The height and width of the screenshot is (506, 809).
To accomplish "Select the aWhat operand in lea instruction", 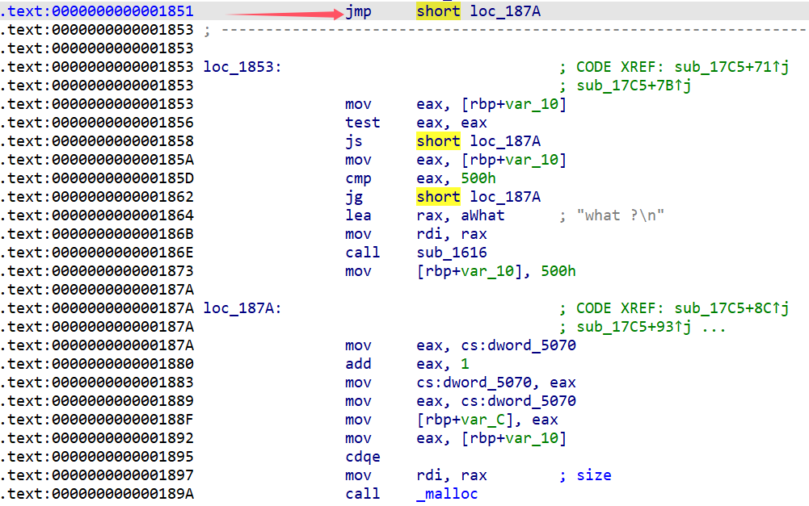I will tap(482, 215).
